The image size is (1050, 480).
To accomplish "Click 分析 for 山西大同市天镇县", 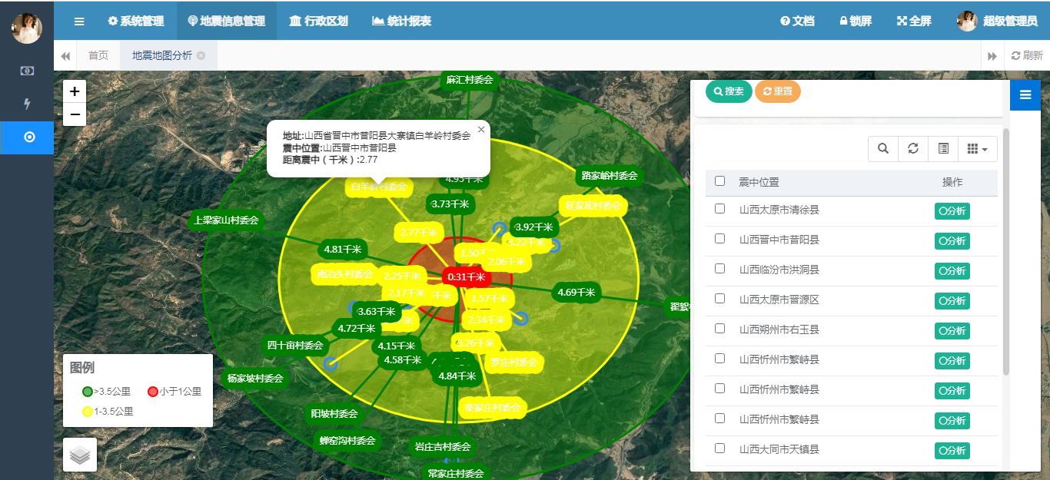I will pyautogui.click(x=952, y=451).
